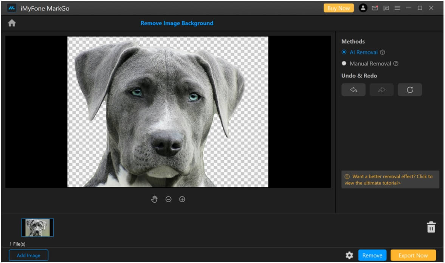The width and height of the screenshot is (445, 263).
Task: Show help for Manual Removal
Action: [395, 63]
